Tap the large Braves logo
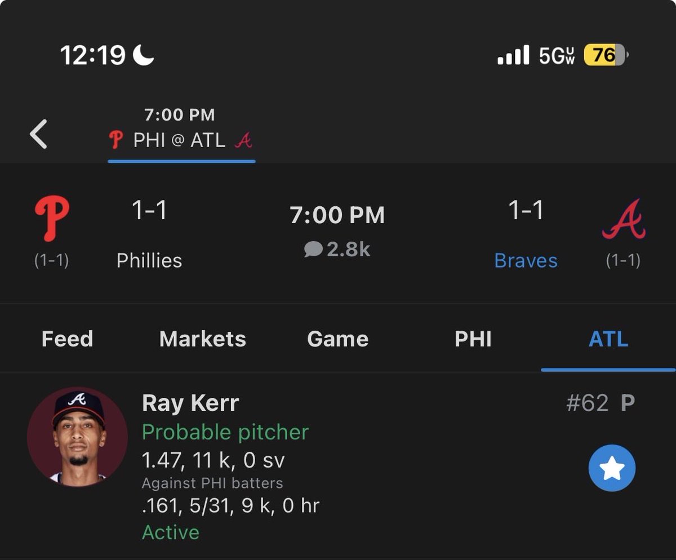Screen dimensions: 676x560 (x=624, y=219)
